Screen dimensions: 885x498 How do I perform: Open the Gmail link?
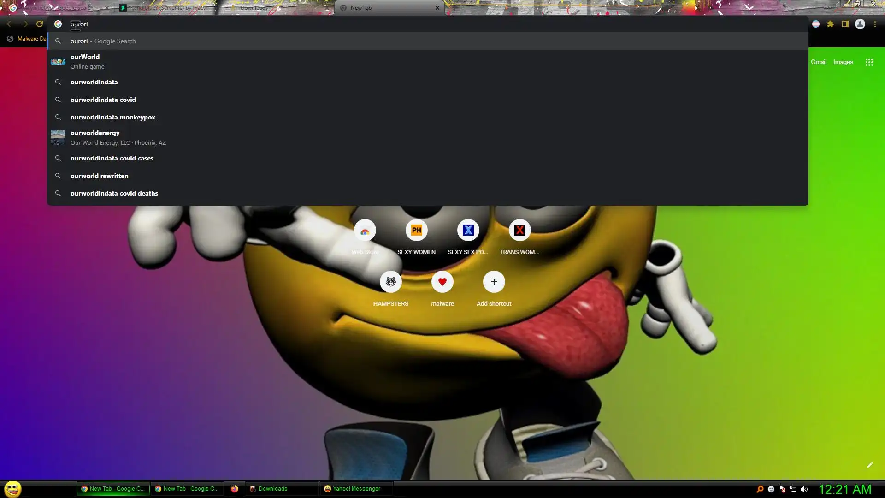pos(818,62)
